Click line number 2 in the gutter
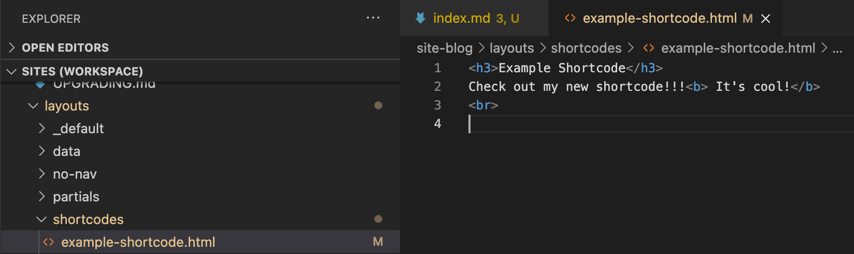Image resolution: width=854 pixels, height=254 pixels. (x=437, y=86)
